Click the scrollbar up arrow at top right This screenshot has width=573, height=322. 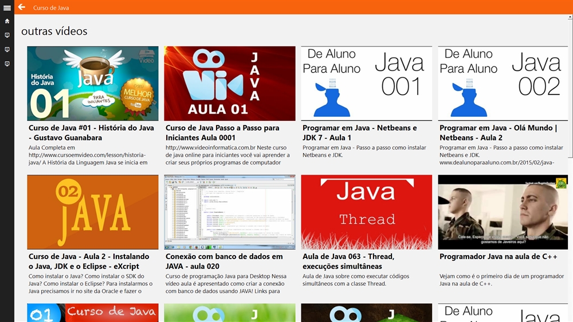pos(571,17)
